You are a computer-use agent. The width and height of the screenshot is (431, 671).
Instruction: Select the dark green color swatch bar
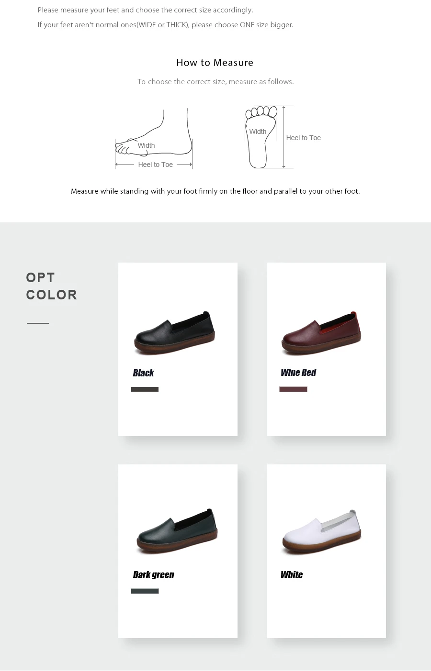click(145, 591)
